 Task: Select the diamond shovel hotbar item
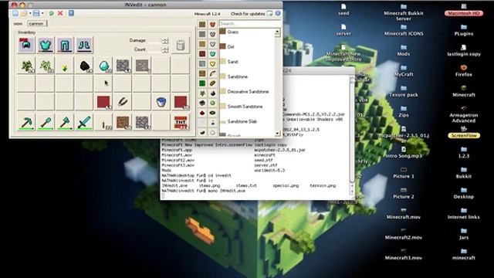click(x=46, y=122)
